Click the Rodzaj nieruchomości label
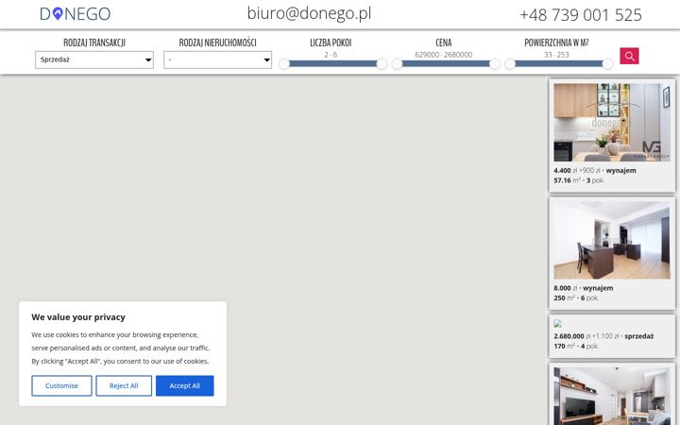The width and height of the screenshot is (680, 425). click(218, 42)
